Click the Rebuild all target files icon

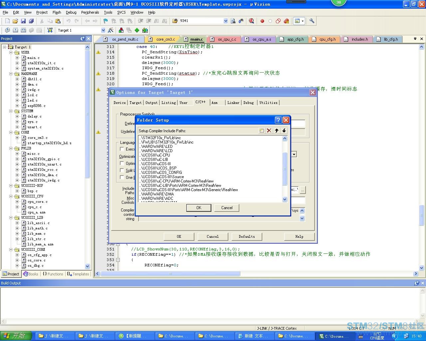23,30
